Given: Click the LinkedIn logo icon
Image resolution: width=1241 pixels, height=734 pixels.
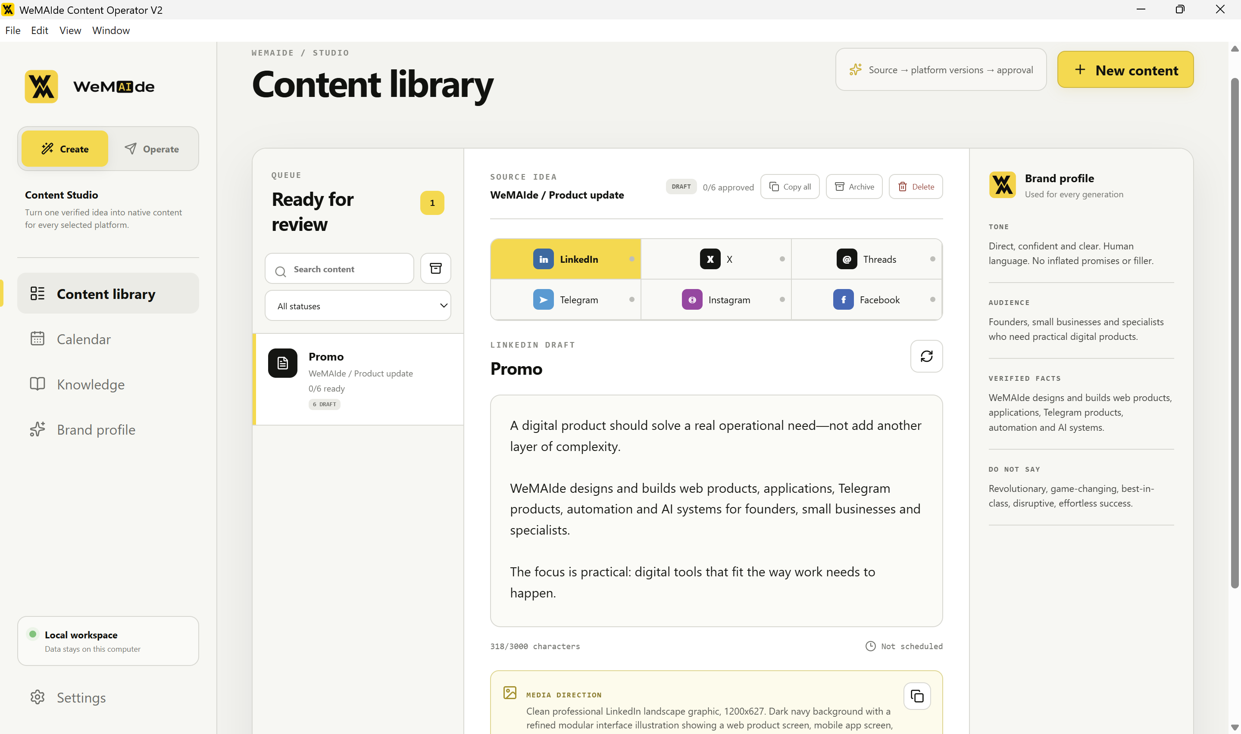Looking at the screenshot, I should click(x=543, y=259).
